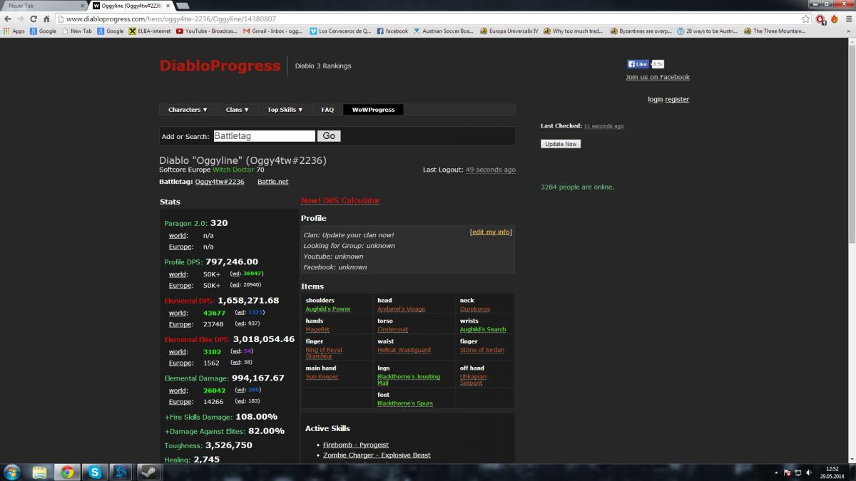Open the FAQ menu item
Image resolution: width=856 pixels, height=481 pixels.
click(327, 110)
